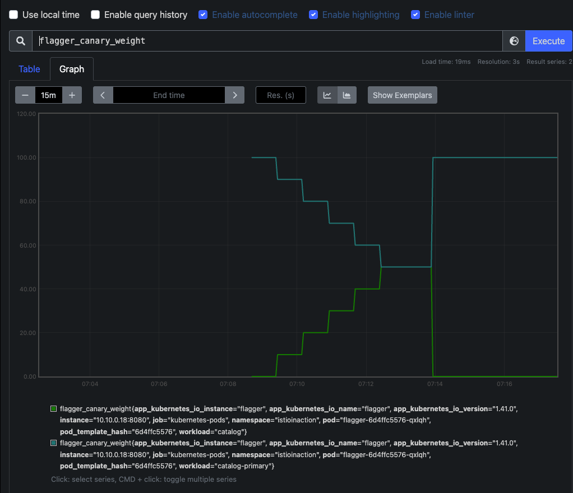Switch to the stacked area chart view
The image size is (573, 493).
click(347, 95)
